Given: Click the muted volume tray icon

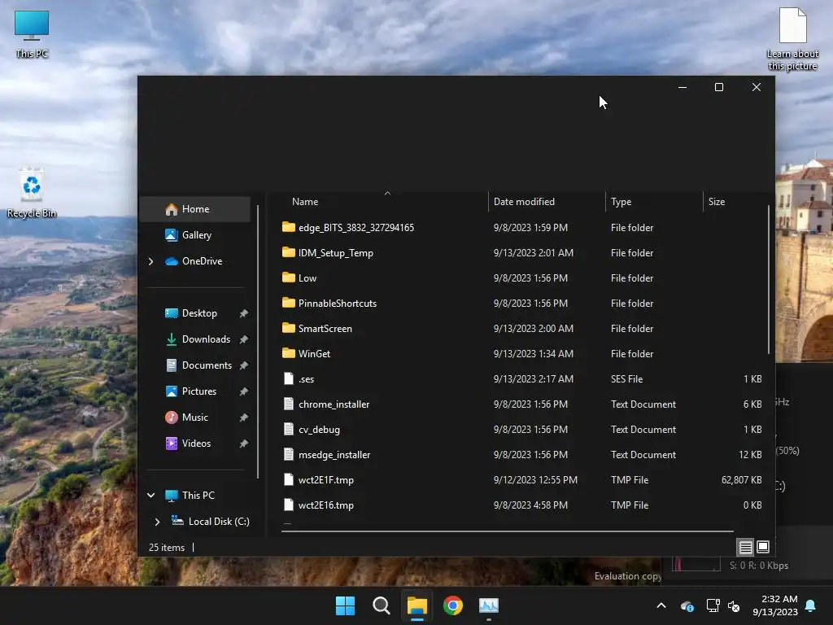Looking at the screenshot, I should [735, 605].
